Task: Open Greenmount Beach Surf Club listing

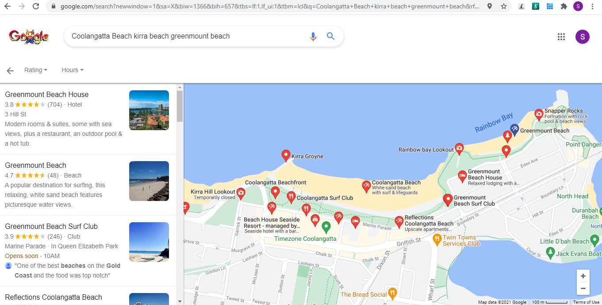Action: [51, 226]
